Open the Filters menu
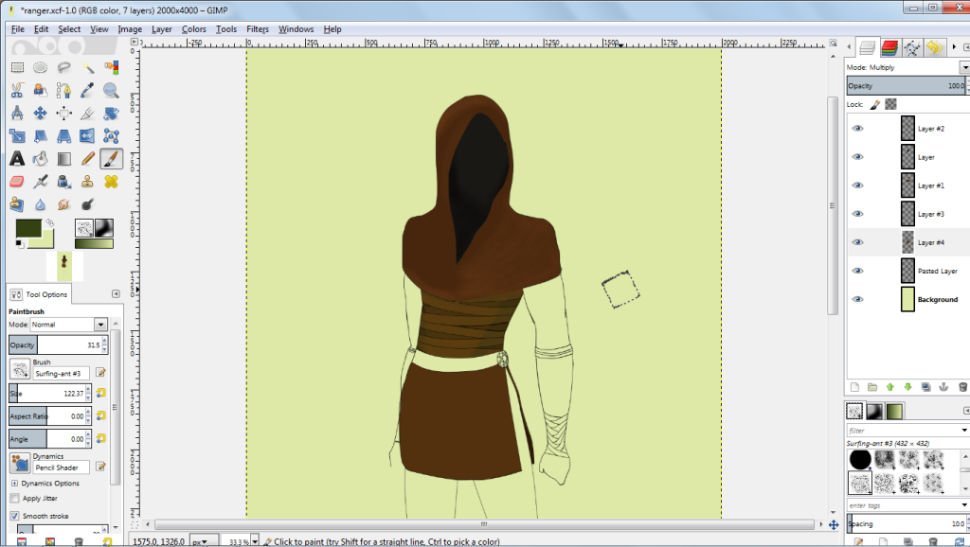This screenshot has width=970, height=547. coord(258,29)
